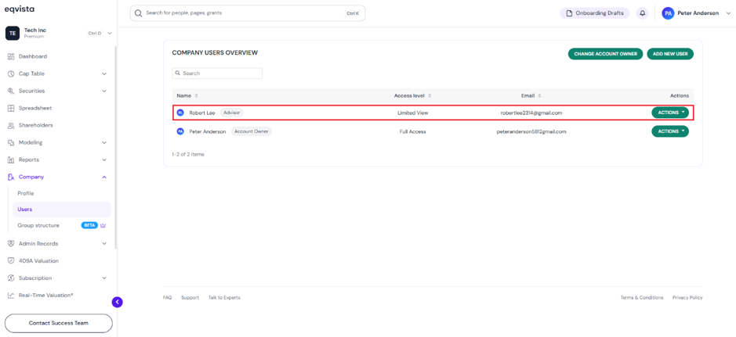Expand the Securities submenu chevron

104,91
